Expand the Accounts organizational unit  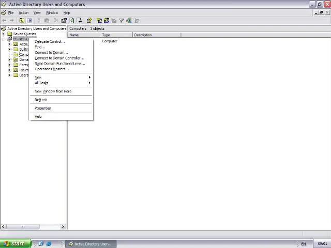[x=9, y=44]
